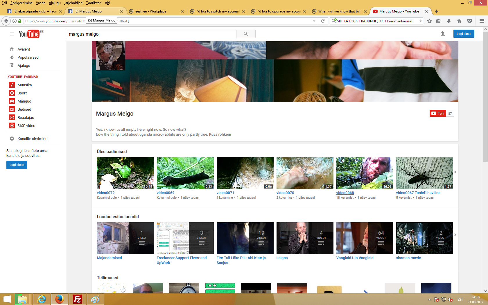
Task: Click the channel avatar image
Action: pyautogui.click(x=110, y=56)
